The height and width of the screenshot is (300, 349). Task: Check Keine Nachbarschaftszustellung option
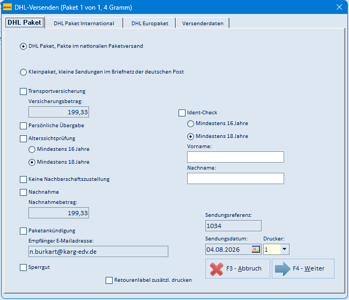[23, 179]
